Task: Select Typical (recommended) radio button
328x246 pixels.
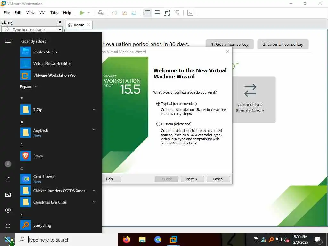Action: click(x=158, y=104)
